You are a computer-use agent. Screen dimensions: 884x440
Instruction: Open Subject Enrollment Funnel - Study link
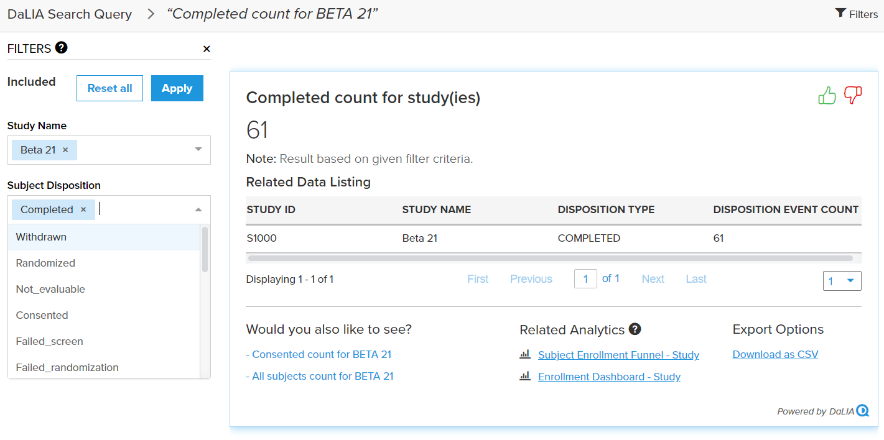click(x=618, y=355)
